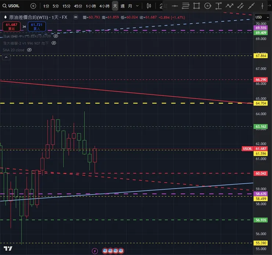The width and height of the screenshot is (272, 255).
Task: Grab the favorites toolbar drag handle
Action: coord(166,6)
